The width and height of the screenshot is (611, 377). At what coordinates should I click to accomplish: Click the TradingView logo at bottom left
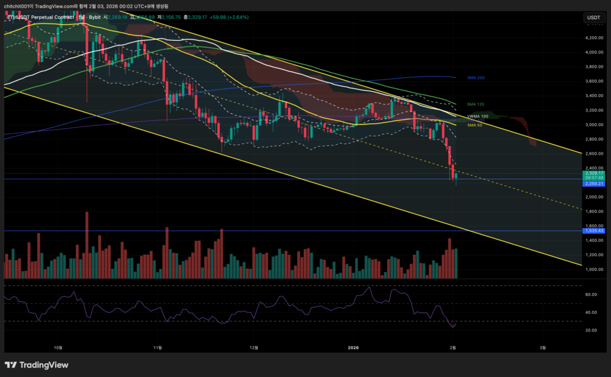(36, 364)
